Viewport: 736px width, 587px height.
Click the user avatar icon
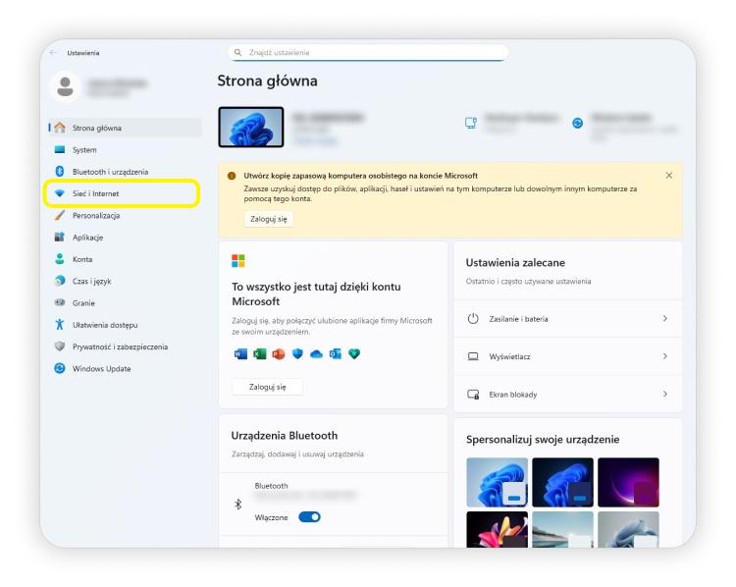65,86
